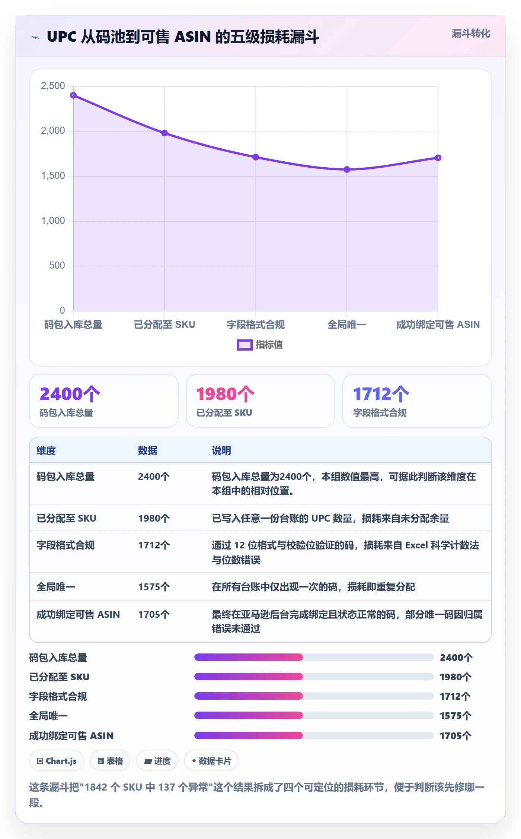
Task: Click the 字段格式合规 chart data point
Action: [256, 157]
